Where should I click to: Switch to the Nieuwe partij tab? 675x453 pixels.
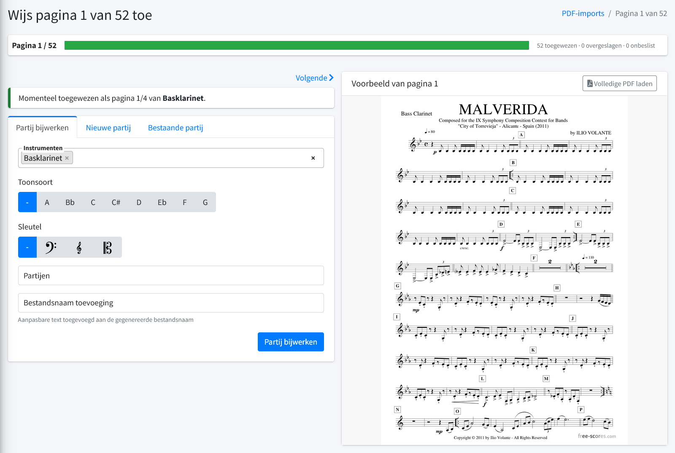(x=108, y=127)
